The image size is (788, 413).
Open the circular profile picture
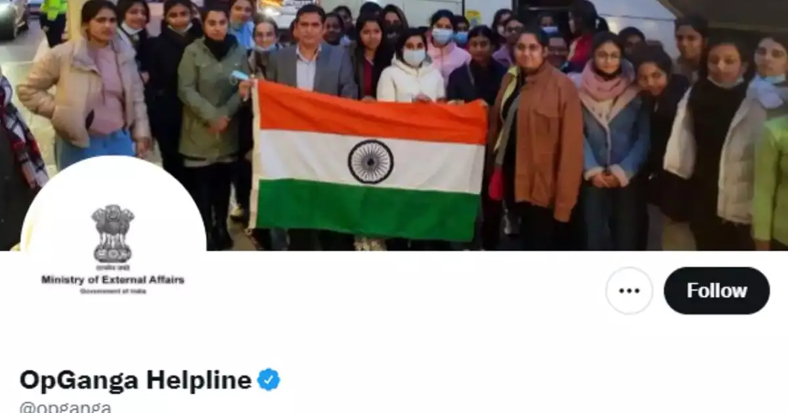[x=113, y=249]
